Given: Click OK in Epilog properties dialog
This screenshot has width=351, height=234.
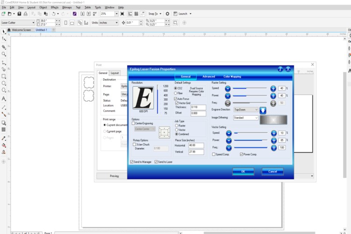Looking at the screenshot, I should (x=243, y=172).
